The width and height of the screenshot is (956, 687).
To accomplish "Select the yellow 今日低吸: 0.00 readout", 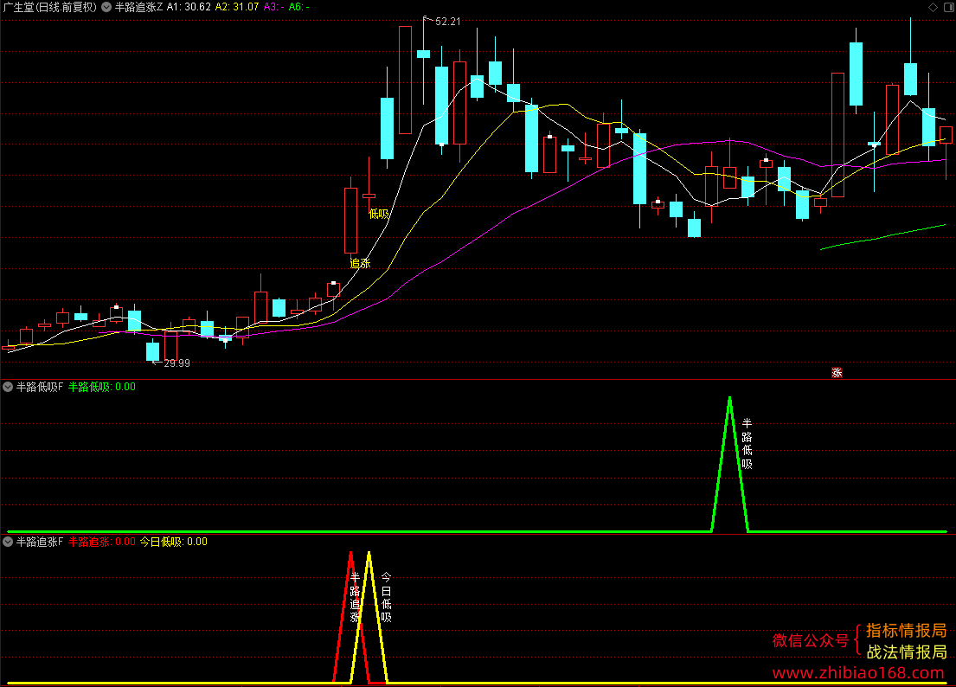I will pos(174,542).
